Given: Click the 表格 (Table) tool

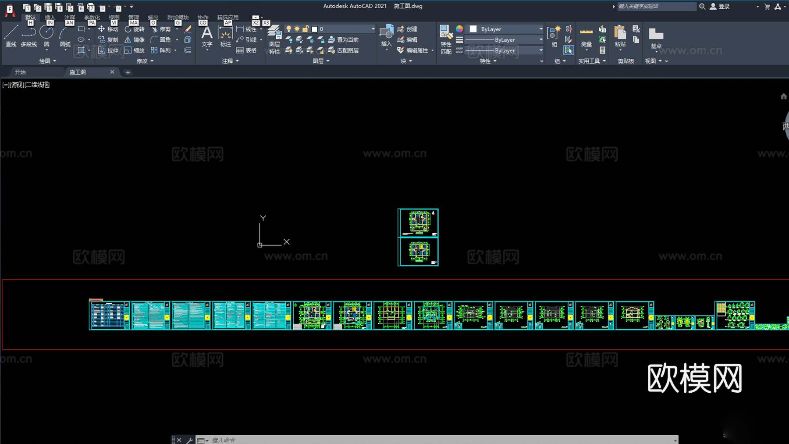Looking at the screenshot, I should pyautogui.click(x=246, y=50).
